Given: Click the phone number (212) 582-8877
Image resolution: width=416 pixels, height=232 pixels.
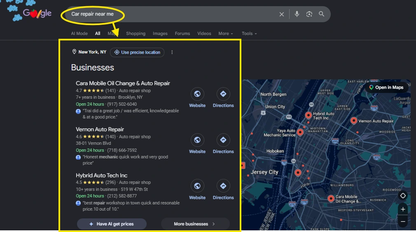Looking at the screenshot, I should [x=122, y=196].
